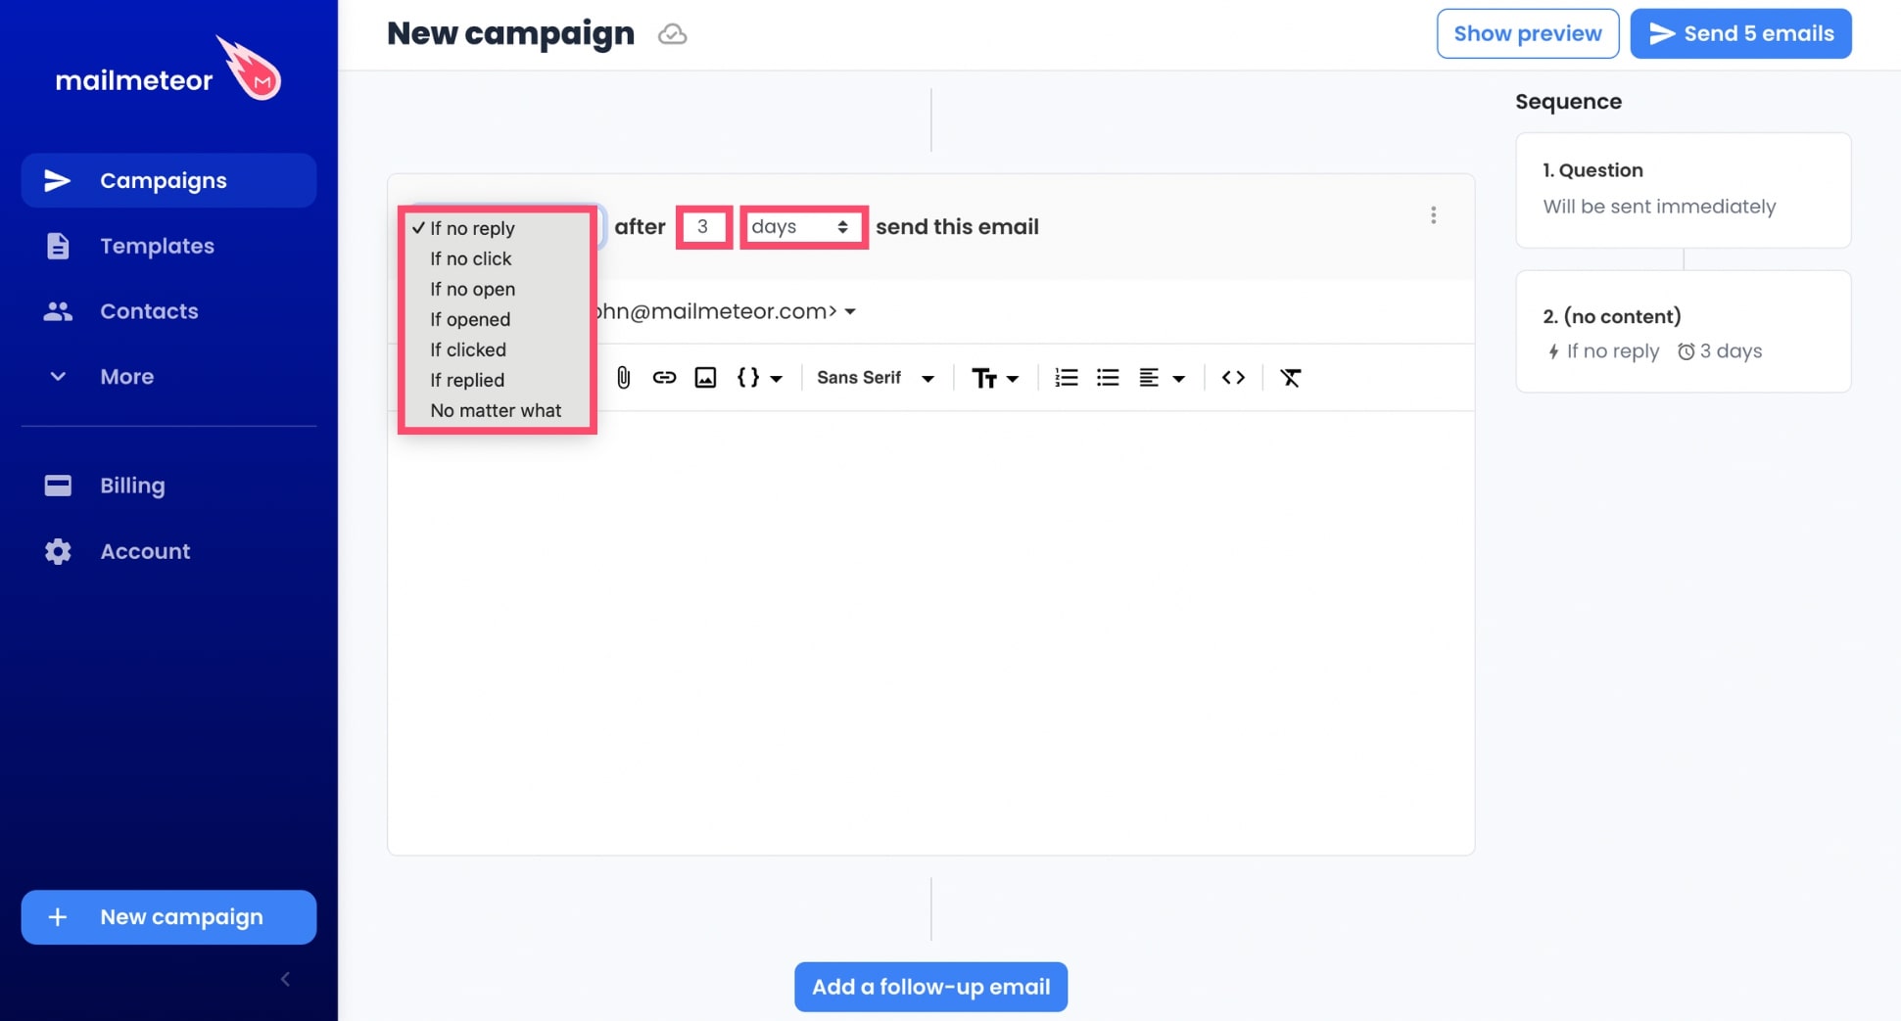Select 'If replied' option
This screenshot has width=1901, height=1021.
click(497, 380)
